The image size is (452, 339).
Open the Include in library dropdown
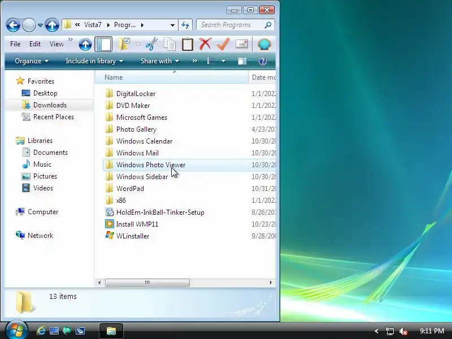94,61
